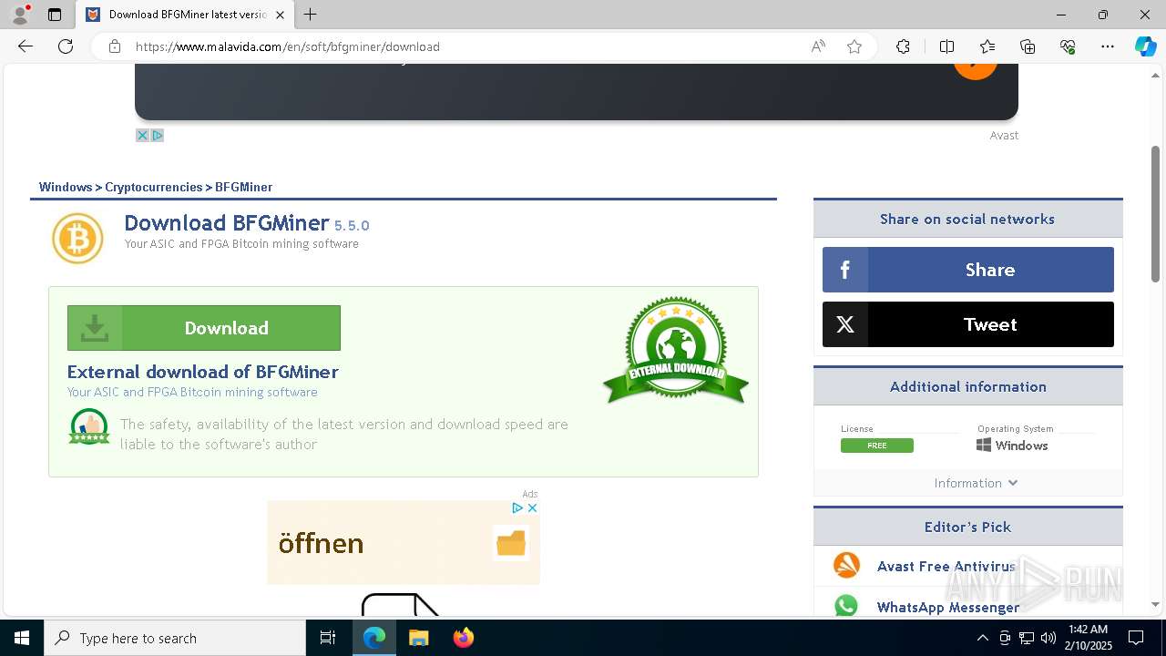Go back to previous page

[26, 46]
